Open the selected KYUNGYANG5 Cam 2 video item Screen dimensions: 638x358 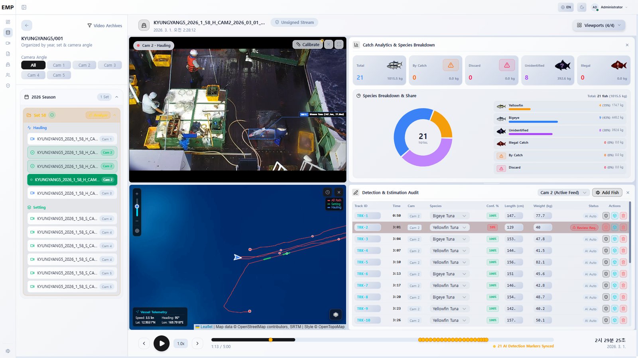click(x=72, y=180)
